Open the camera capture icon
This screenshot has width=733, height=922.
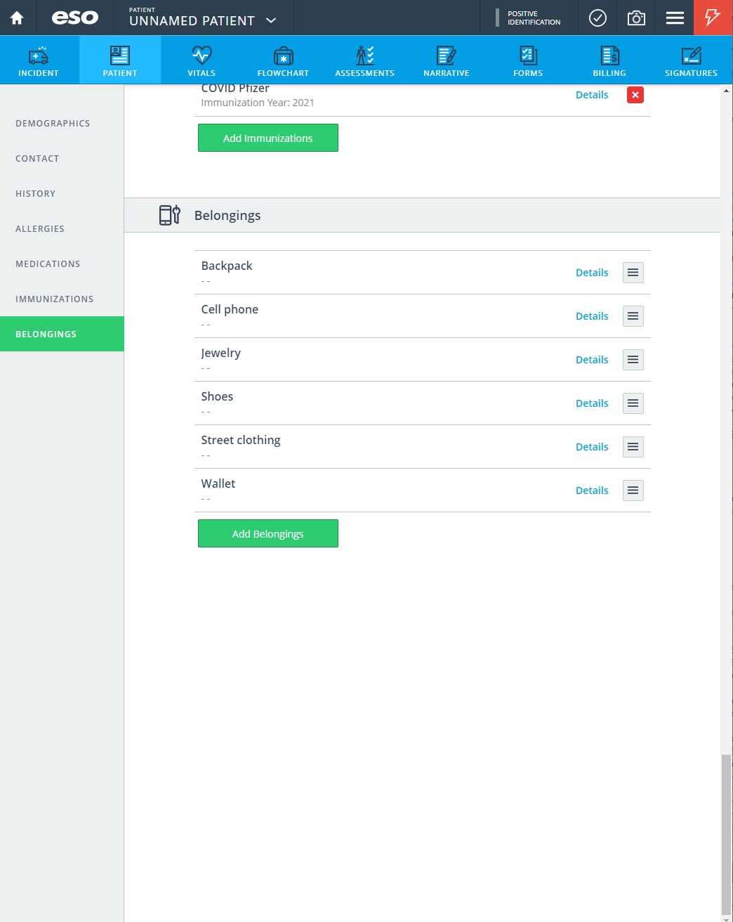click(x=636, y=18)
